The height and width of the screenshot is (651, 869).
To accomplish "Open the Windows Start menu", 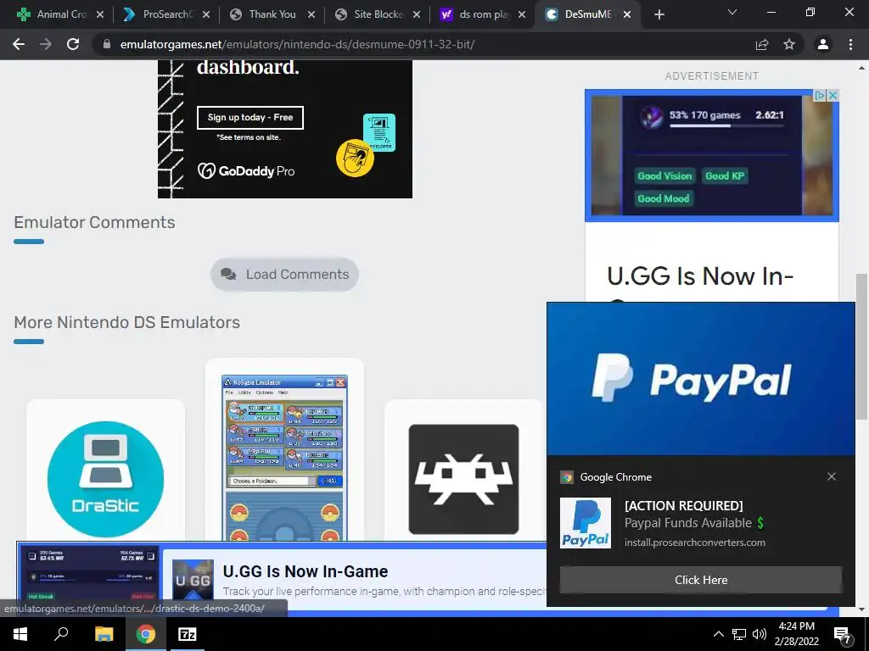I will click(x=20, y=634).
